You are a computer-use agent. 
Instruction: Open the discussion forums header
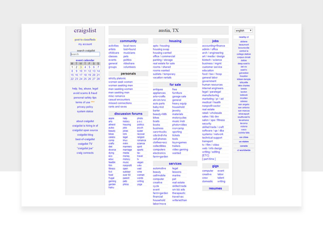click(x=128, y=114)
